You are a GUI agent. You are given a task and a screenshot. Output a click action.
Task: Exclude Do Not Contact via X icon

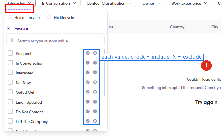95,111
